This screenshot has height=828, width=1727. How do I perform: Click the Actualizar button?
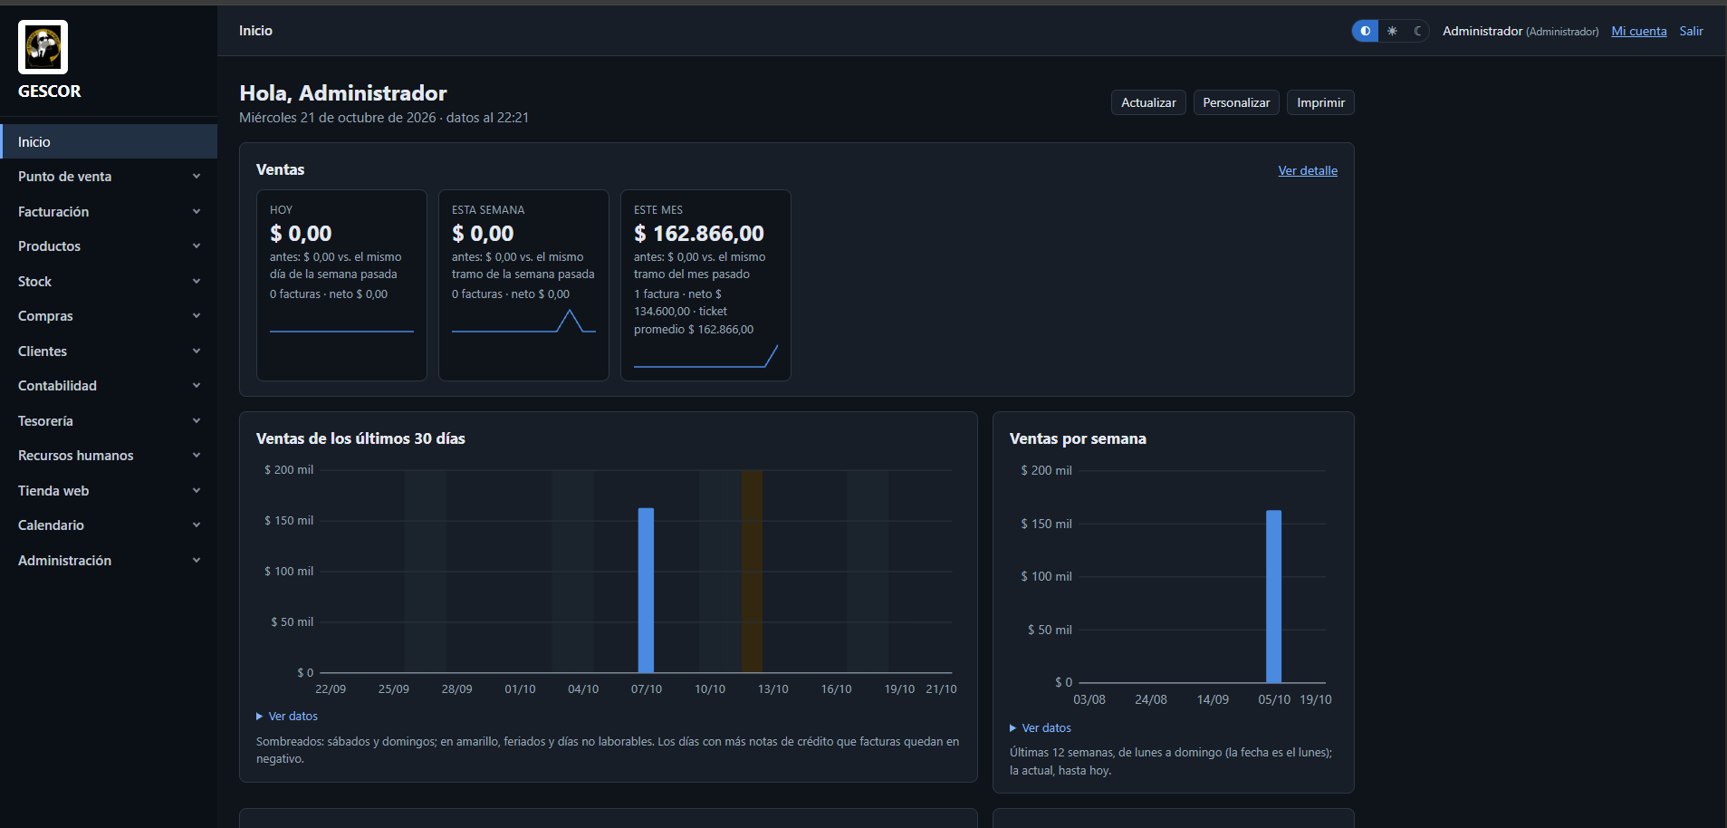pos(1148,102)
